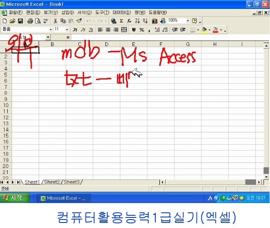
Task: Open print preview magnifier icon
Action: click(38, 21)
